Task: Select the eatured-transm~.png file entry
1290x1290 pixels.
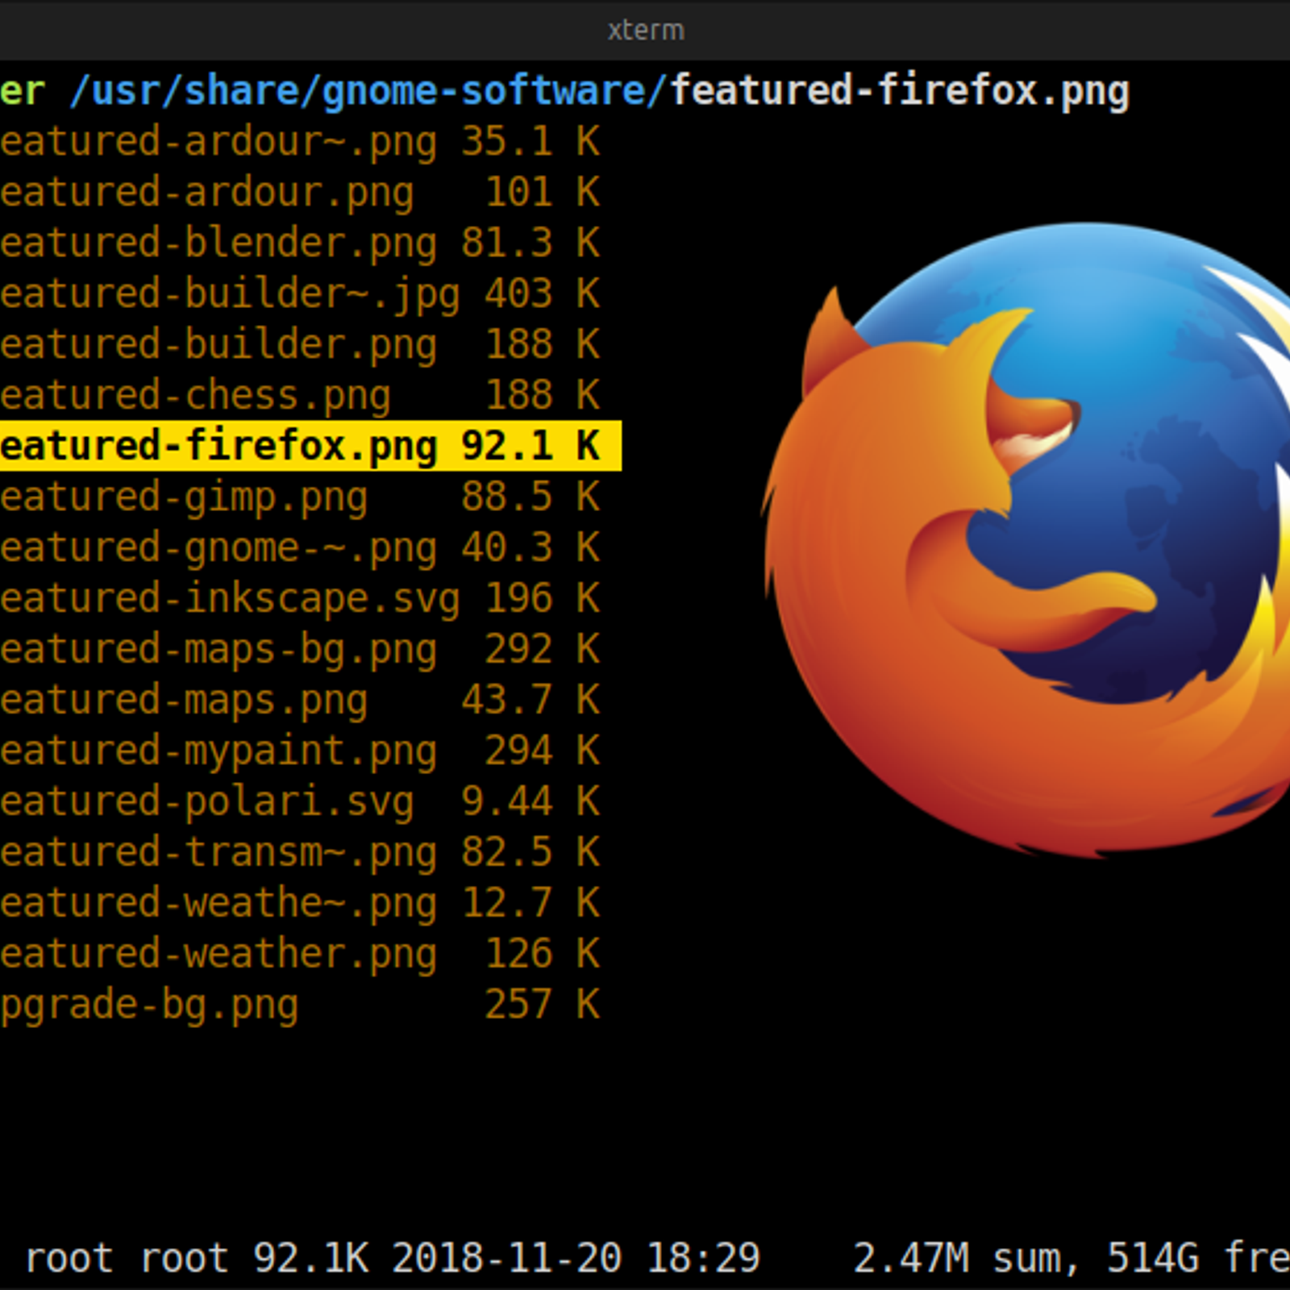Action: click(310, 853)
